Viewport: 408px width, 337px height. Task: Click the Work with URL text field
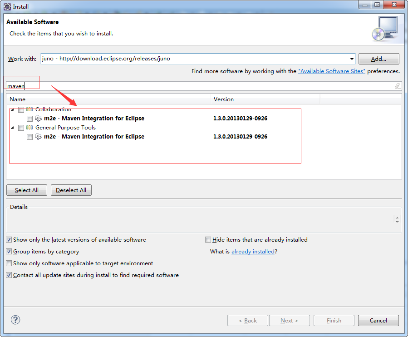[x=194, y=59]
